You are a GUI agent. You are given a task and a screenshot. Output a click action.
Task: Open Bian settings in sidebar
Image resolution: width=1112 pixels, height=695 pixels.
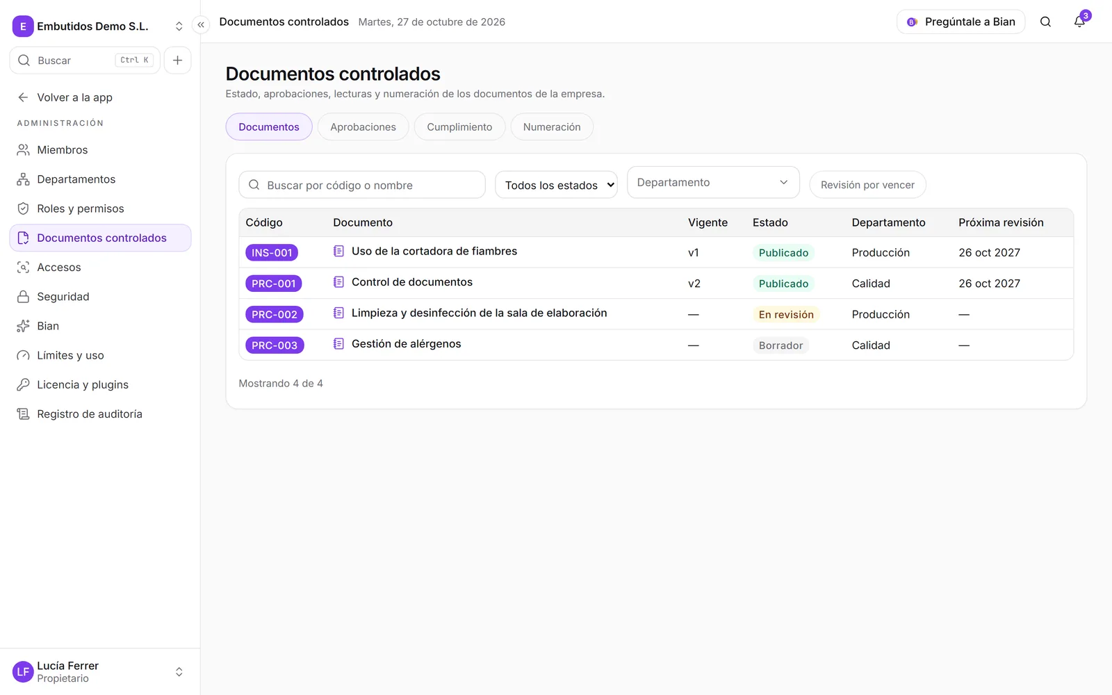coord(100,326)
